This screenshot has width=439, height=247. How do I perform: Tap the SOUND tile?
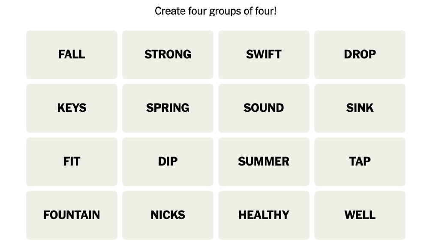tap(264, 108)
